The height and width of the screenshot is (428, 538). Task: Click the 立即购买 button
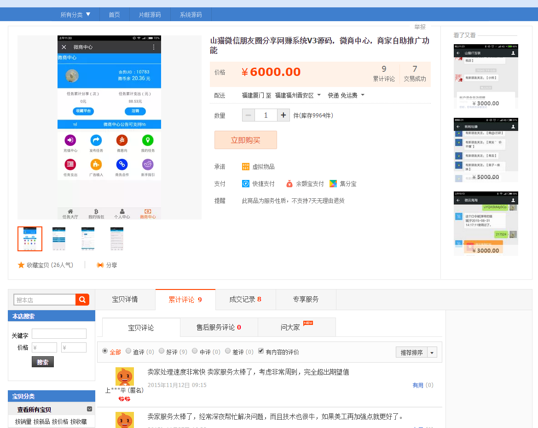tap(246, 140)
